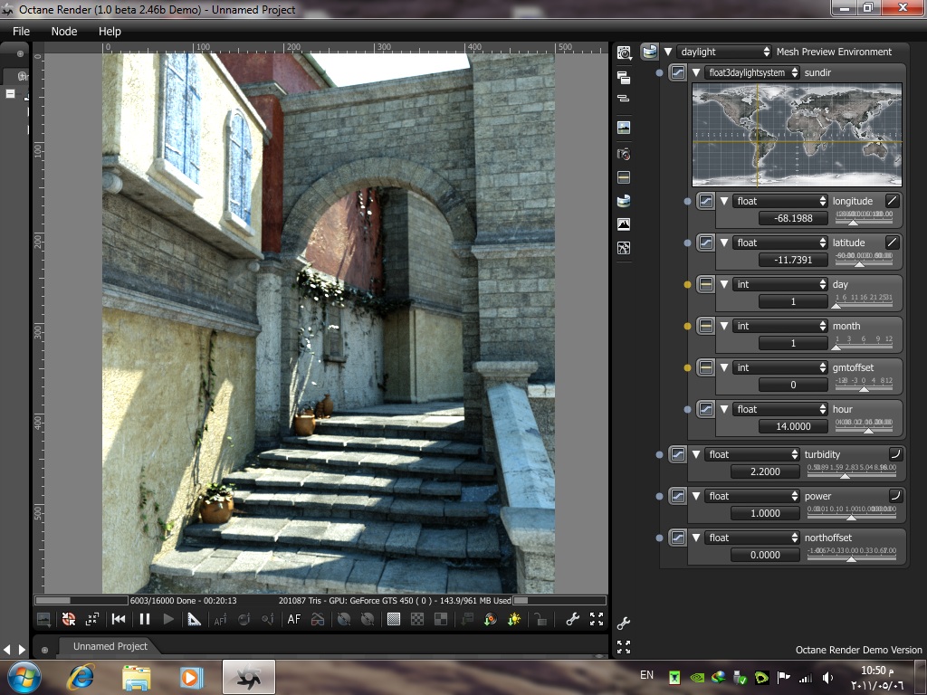Click the environment panorama icon in the side strip
Screen dimensions: 927x695
tap(624, 201)
